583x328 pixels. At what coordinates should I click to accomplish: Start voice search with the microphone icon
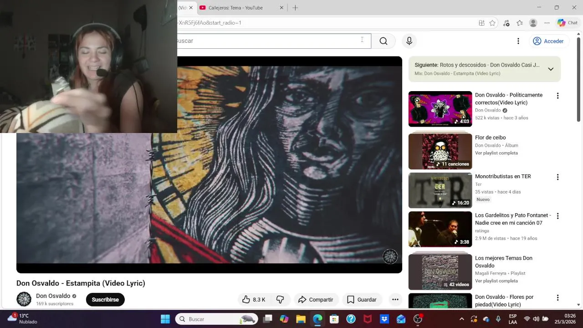click(409, 41)
